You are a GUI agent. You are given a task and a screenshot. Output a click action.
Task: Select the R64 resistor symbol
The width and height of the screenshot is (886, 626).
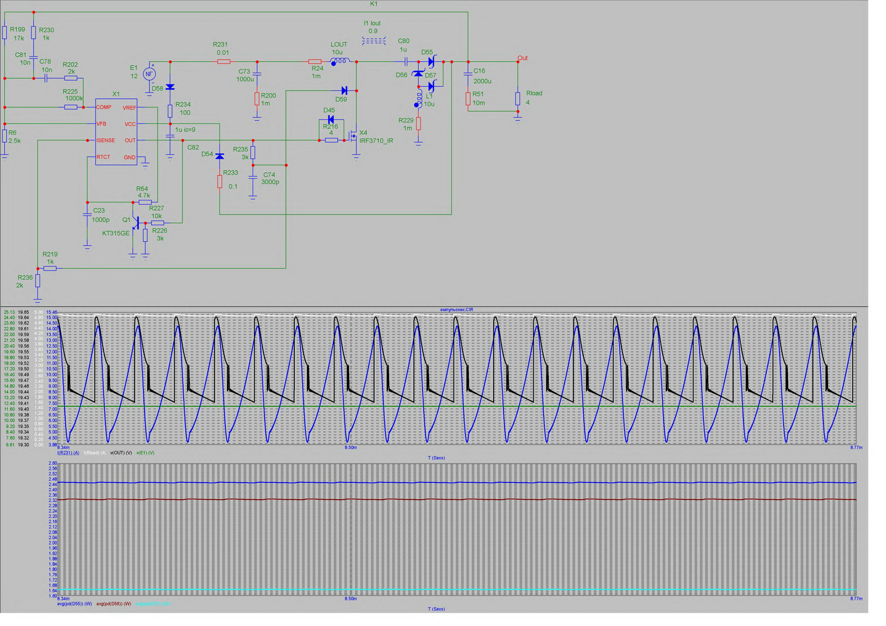point(145,202)
